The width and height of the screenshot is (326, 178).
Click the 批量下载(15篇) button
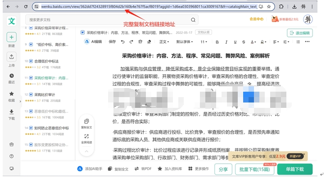pos(254,169)
